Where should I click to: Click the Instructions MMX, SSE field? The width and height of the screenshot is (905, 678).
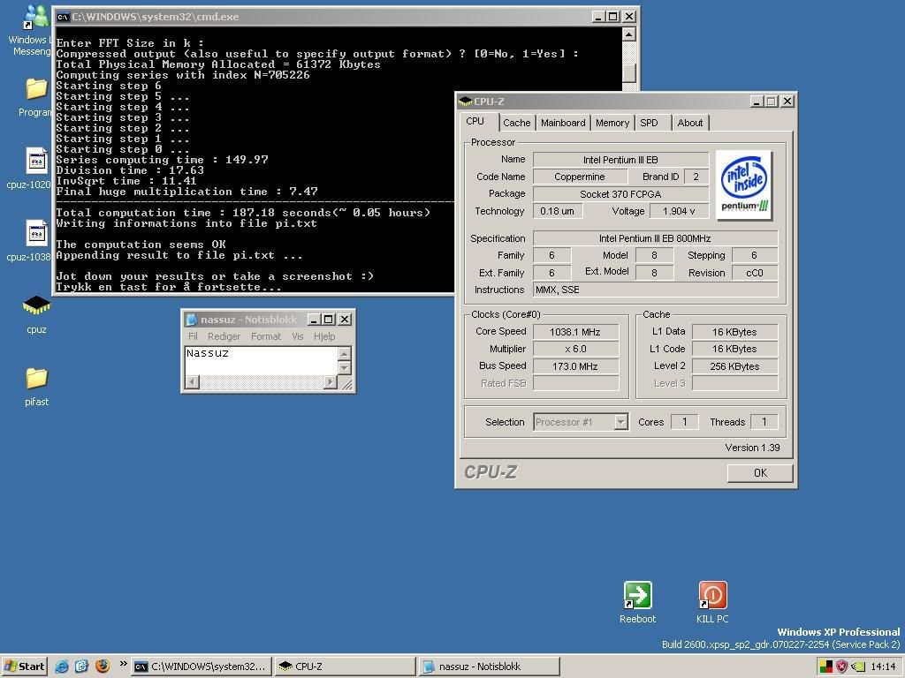pyautogui.click(x=655, y=290)
